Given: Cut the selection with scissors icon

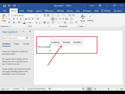Looking at the screenshot, I should [x=9, y=15].
